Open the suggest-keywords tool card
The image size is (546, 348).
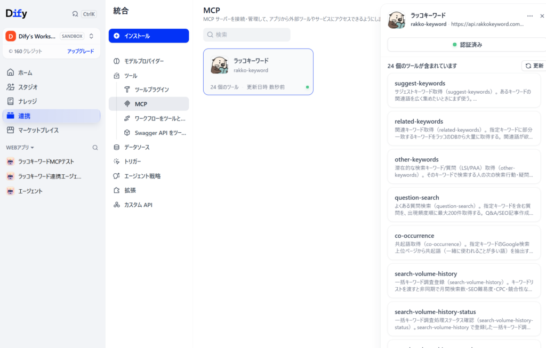pyautogui.click(x=464, y=91)
